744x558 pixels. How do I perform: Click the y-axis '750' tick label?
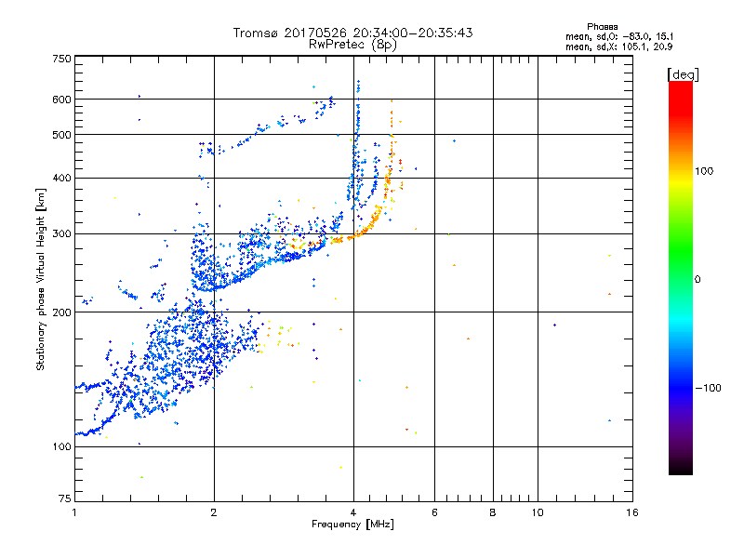point(61,59)
